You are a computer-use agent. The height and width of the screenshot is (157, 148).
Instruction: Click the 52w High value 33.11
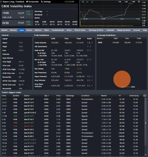tap(21, 62)
